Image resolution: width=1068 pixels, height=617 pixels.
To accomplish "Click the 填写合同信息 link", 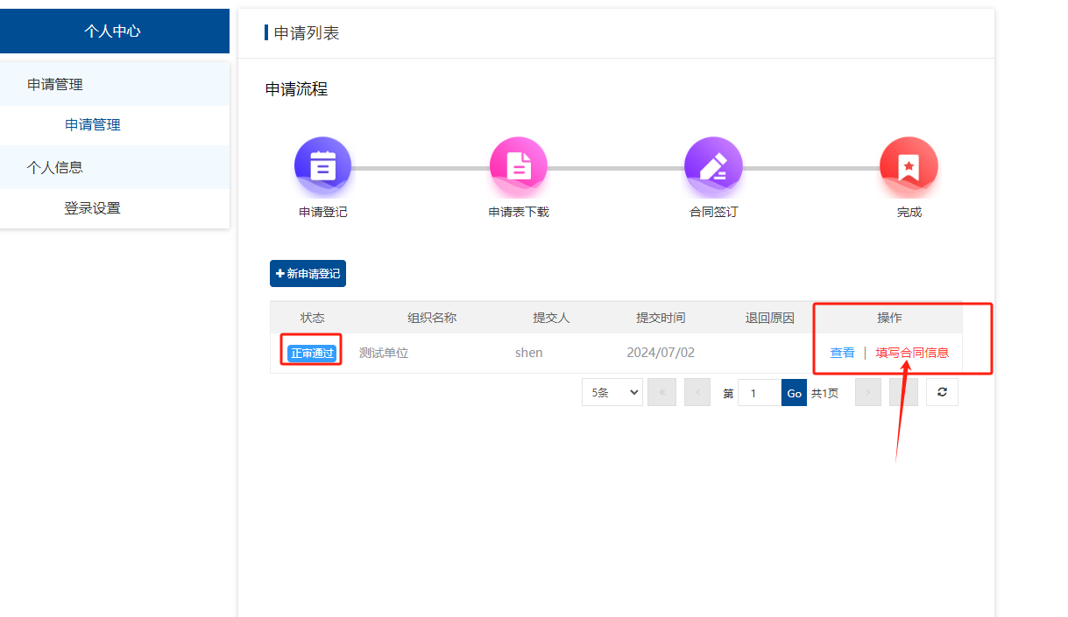I will point(912,353).
